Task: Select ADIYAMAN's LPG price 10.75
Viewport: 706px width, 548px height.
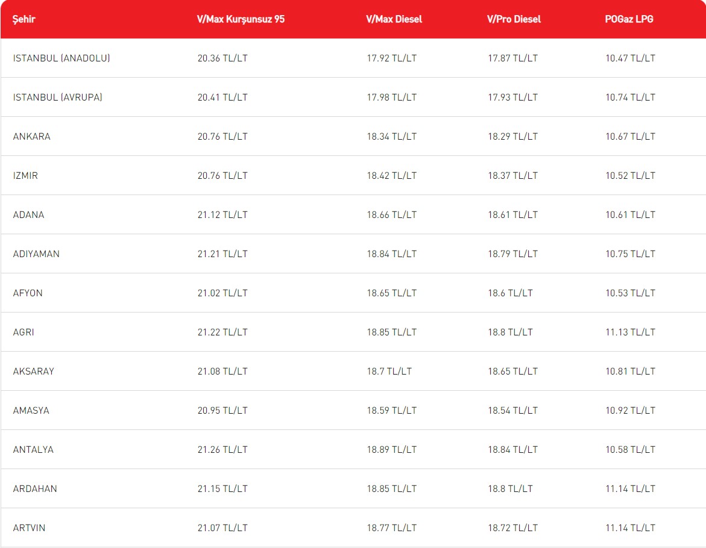Action: point(630,254)
